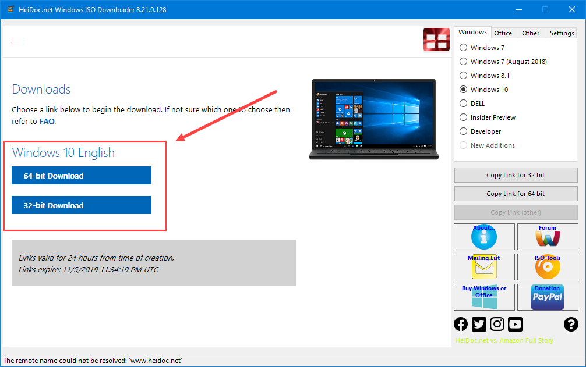Click the PayPal Donation button
586x367 pixels.
[548, 297]
